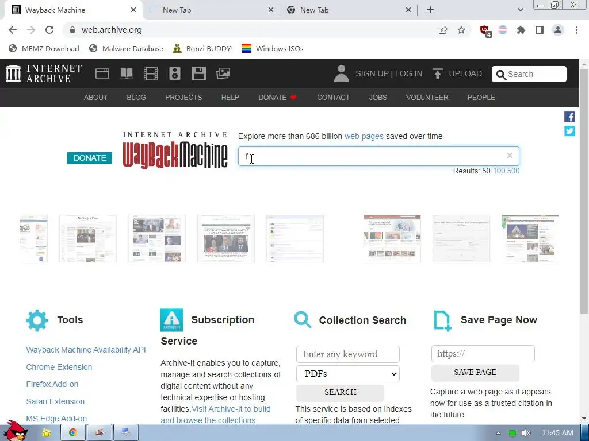This screenshot has width=589, height=441.
Task: Open Wayback Machine Availability API link
Action: [86, 350]
